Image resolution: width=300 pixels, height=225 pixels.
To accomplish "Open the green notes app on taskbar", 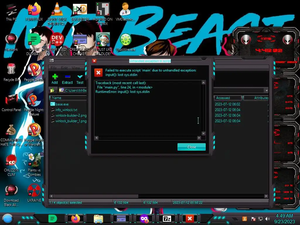I will pyautogui.click(x=53, y=219).
